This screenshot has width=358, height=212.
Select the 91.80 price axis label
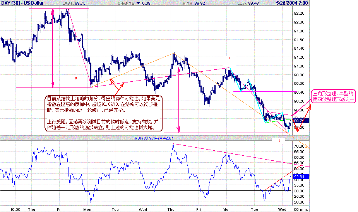point(299,31)
